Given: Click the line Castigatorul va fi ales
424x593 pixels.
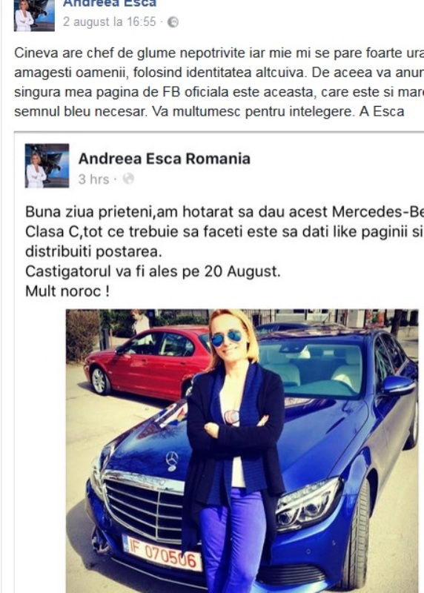Looking at the screenshot, I should coord(153,271).
